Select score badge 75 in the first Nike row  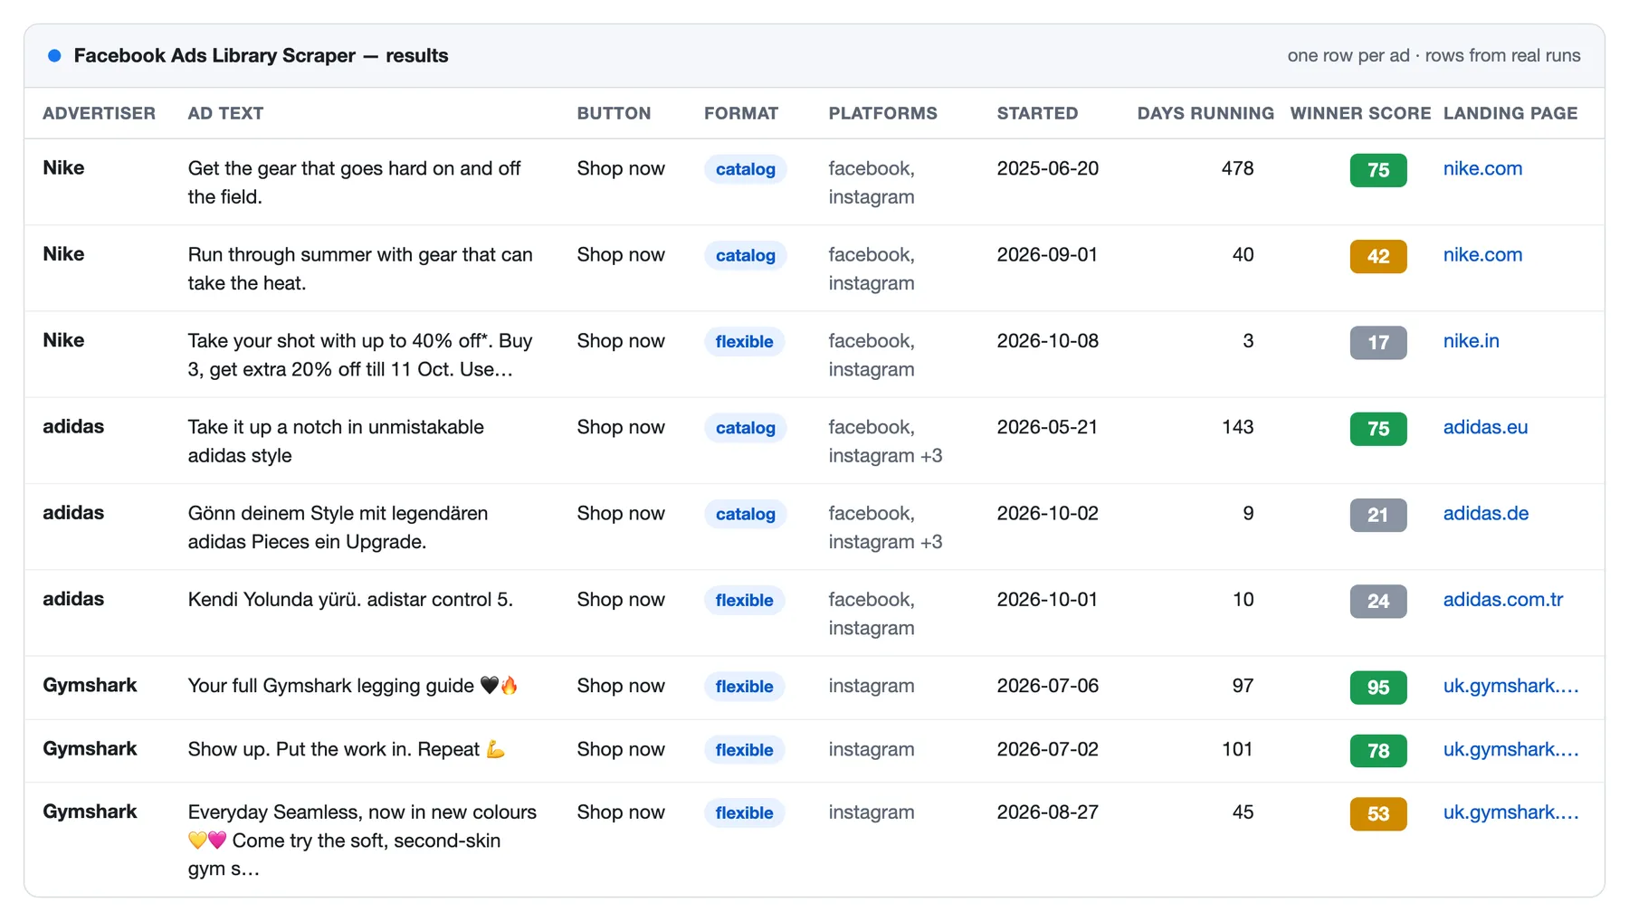tap(1378, 170)
